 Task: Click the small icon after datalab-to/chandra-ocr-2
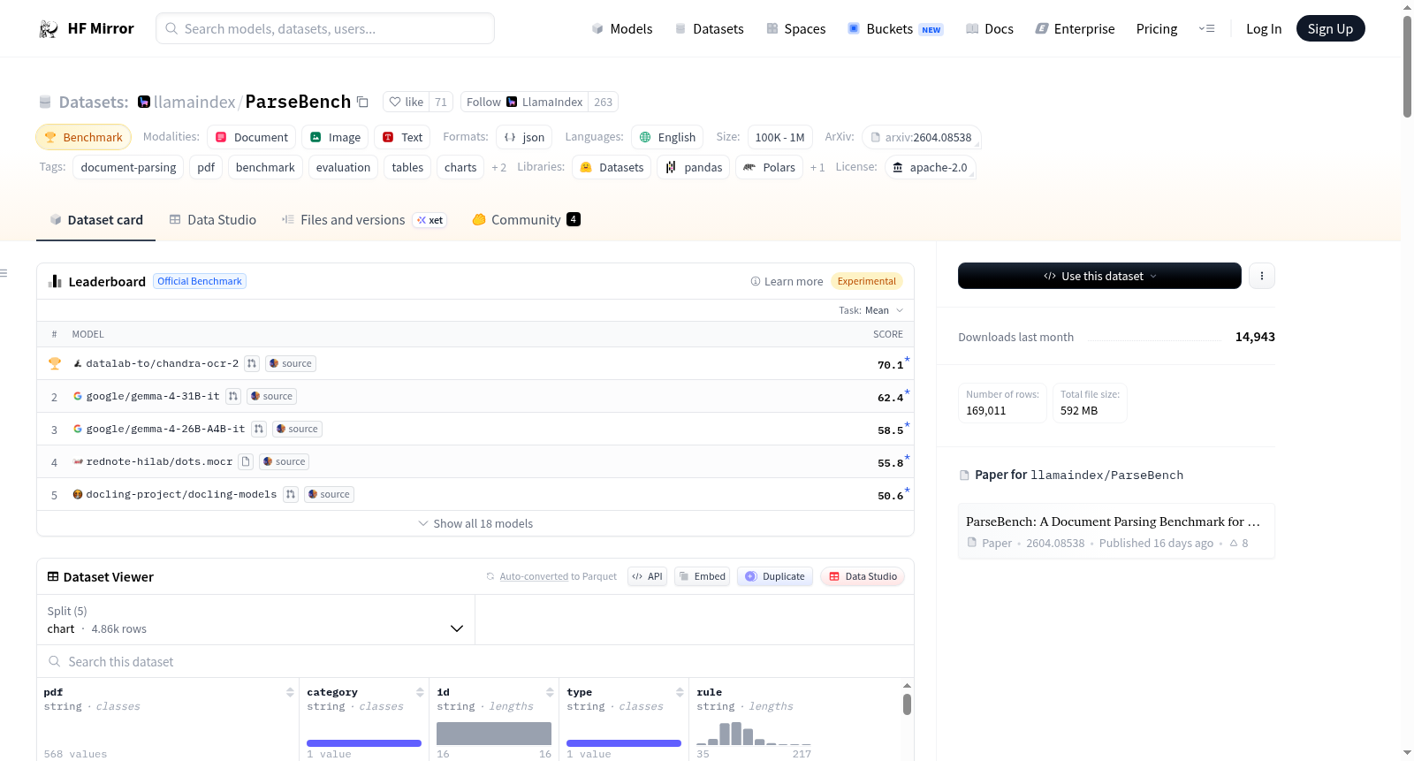click(x=252, y=363)
